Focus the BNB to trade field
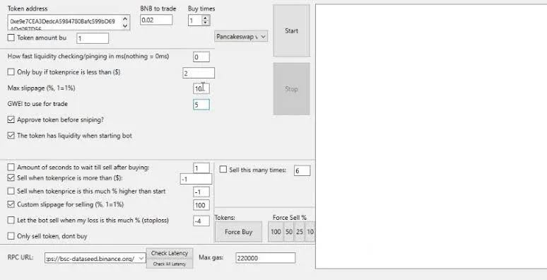This screenshot has height=280, width=547. point(156,20)
